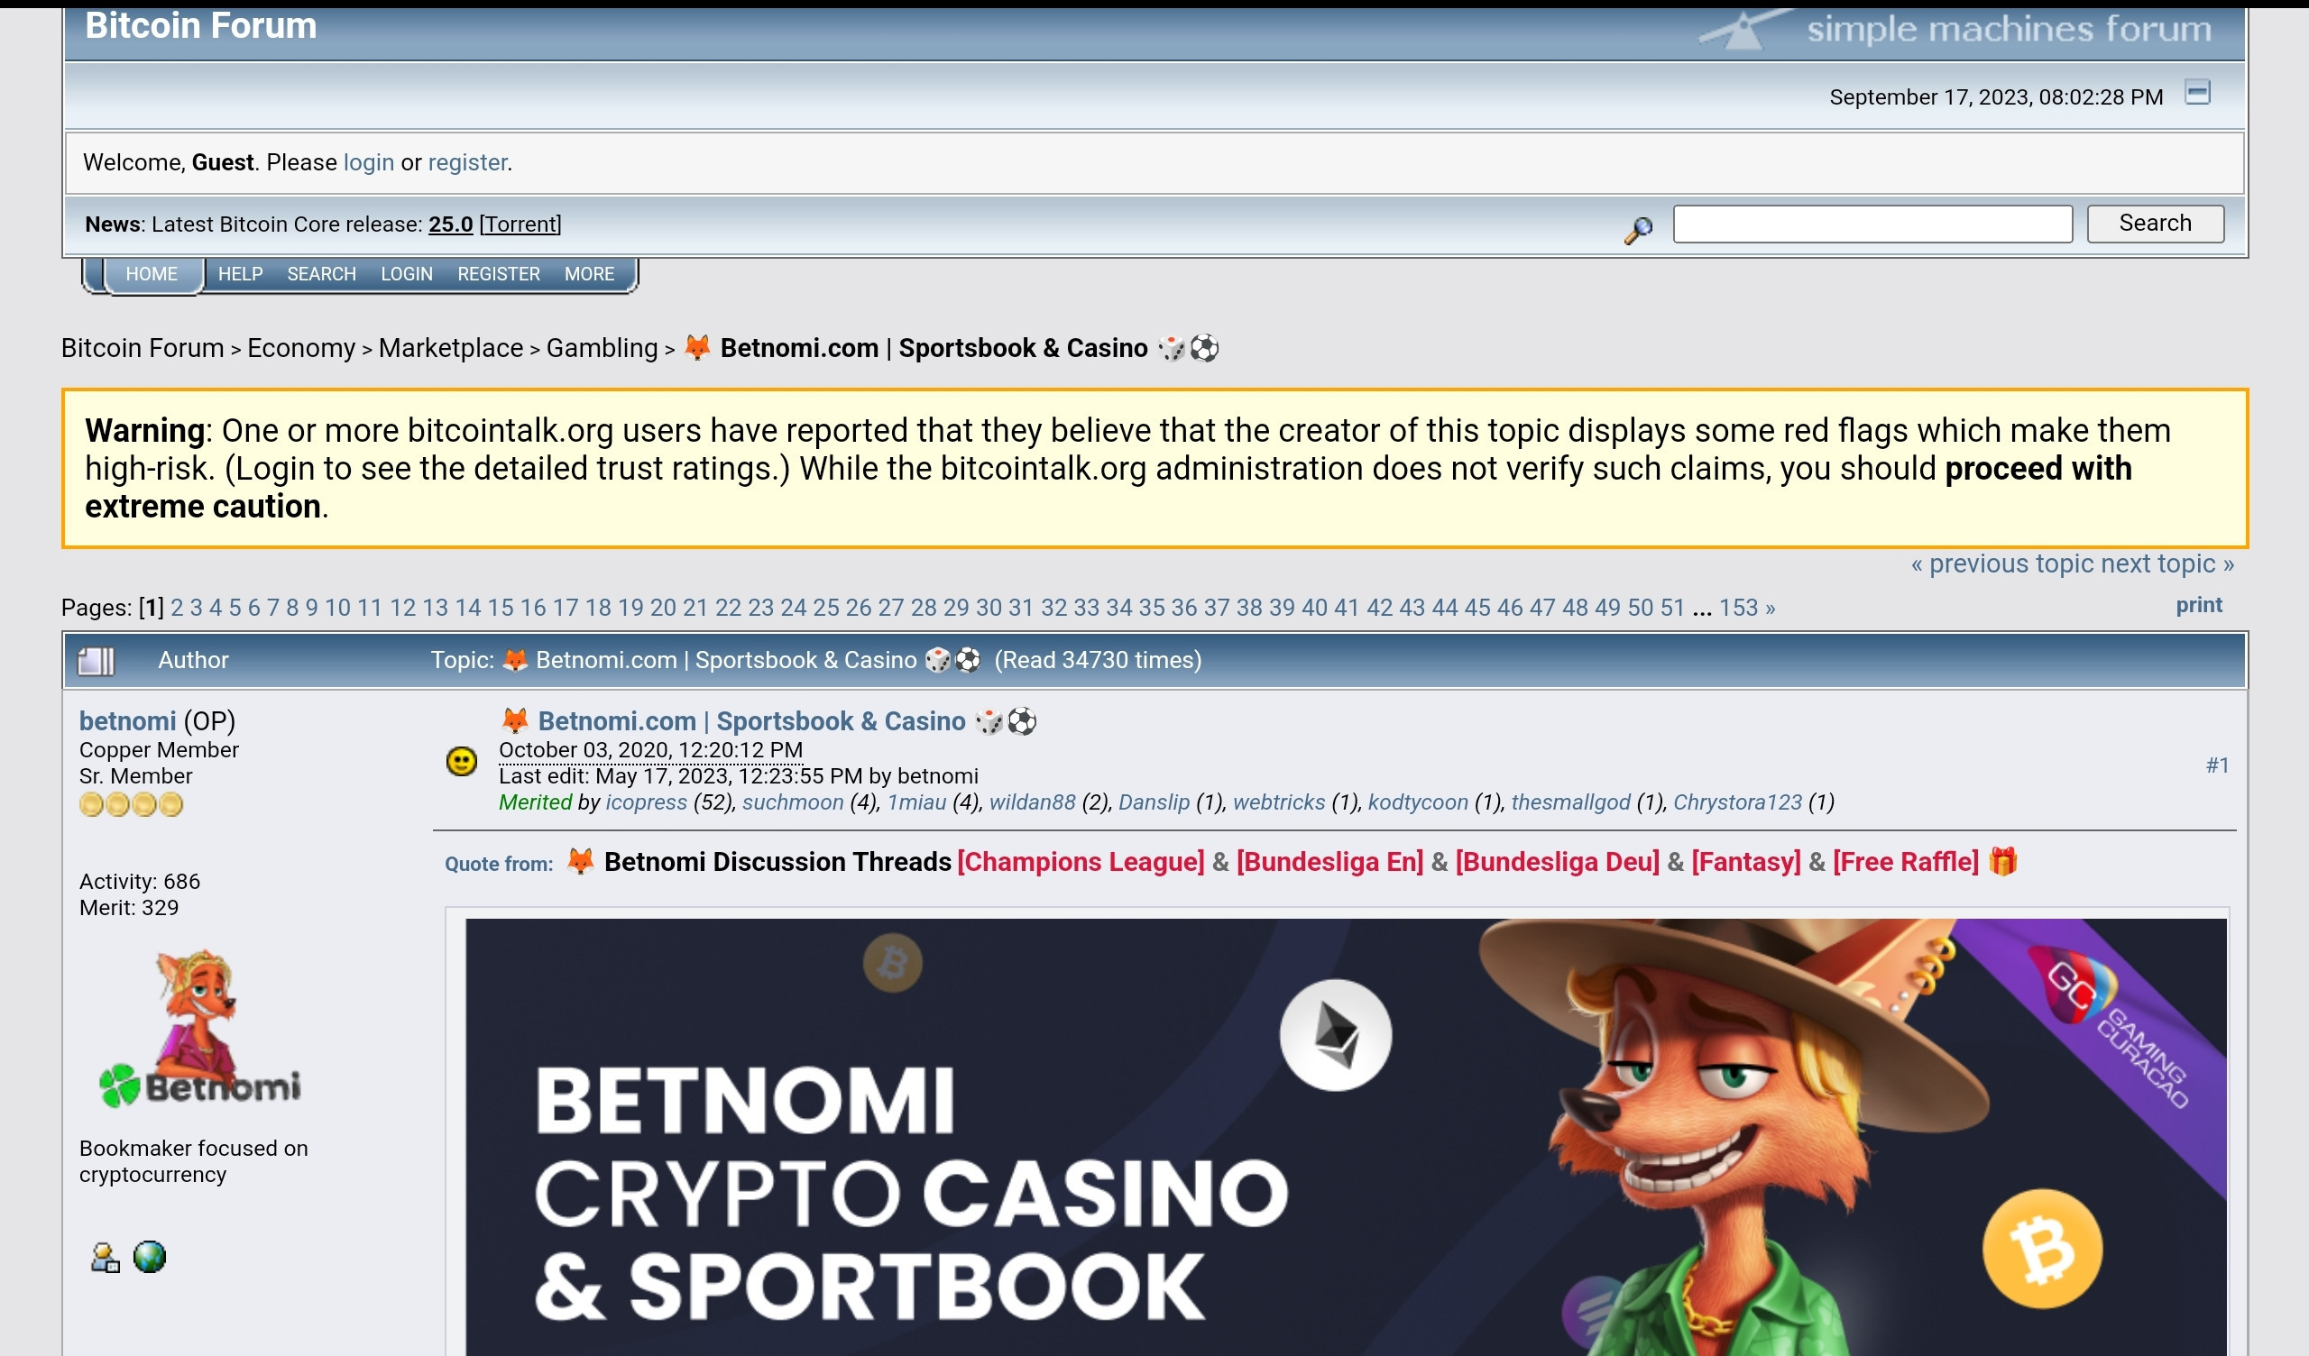2309x1356 pixels.
Task: Click the gift icon after Free Raffle
Action: 2003,861
